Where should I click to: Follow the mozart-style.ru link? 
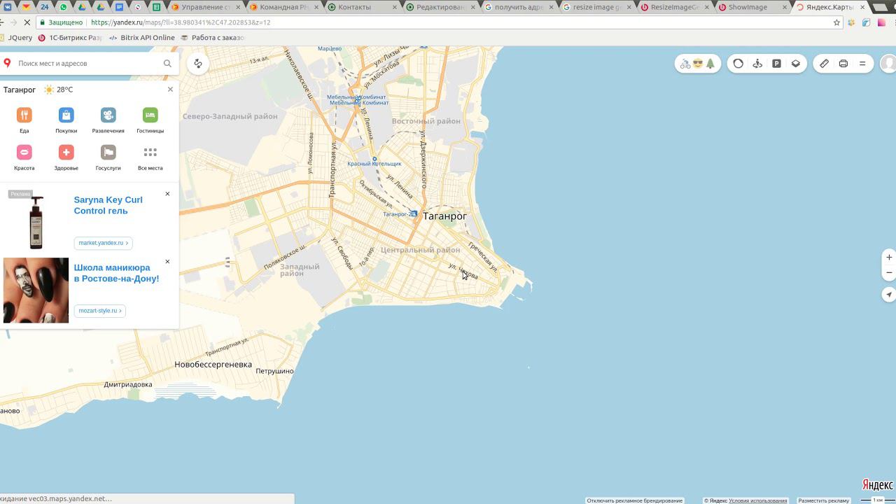[x=100, y=311]
